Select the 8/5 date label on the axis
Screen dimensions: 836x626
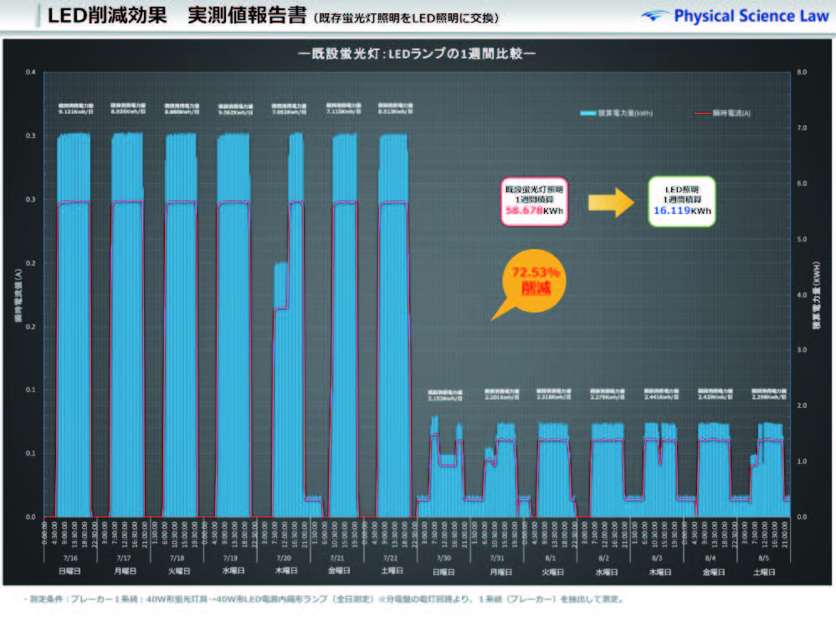[762, 556]
